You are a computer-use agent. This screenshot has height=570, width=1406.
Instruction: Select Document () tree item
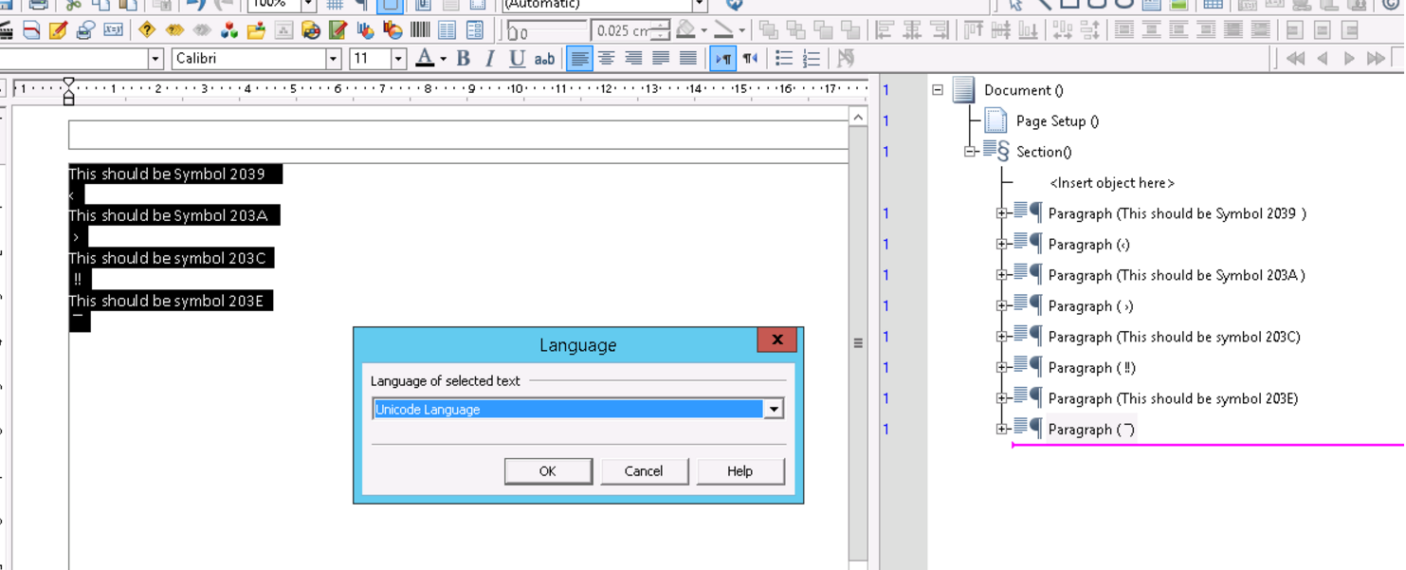click(x=1023, y=90)
